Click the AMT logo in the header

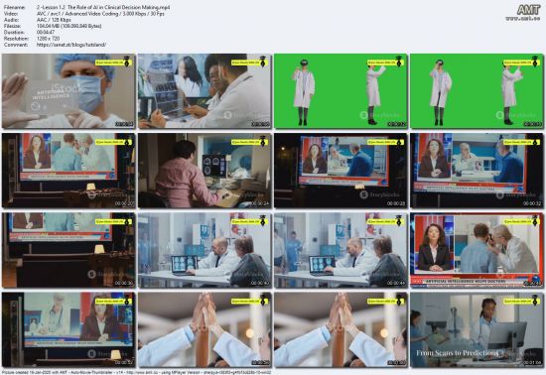pos(528,10)
